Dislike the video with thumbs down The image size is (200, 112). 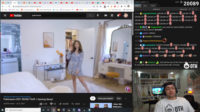(x=53, y=104)
